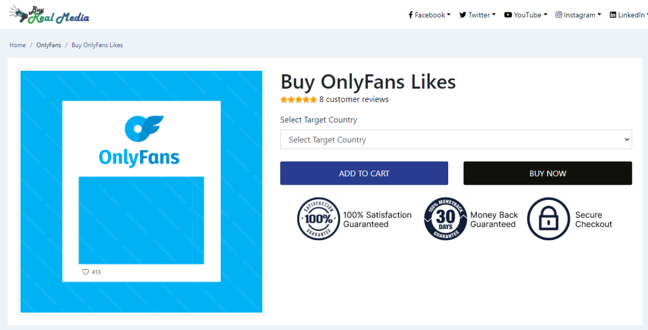Click the LinkedIn icon in the navbar
Image resolution: width=648 pixels, height=330 pixels.
(613, 15)
